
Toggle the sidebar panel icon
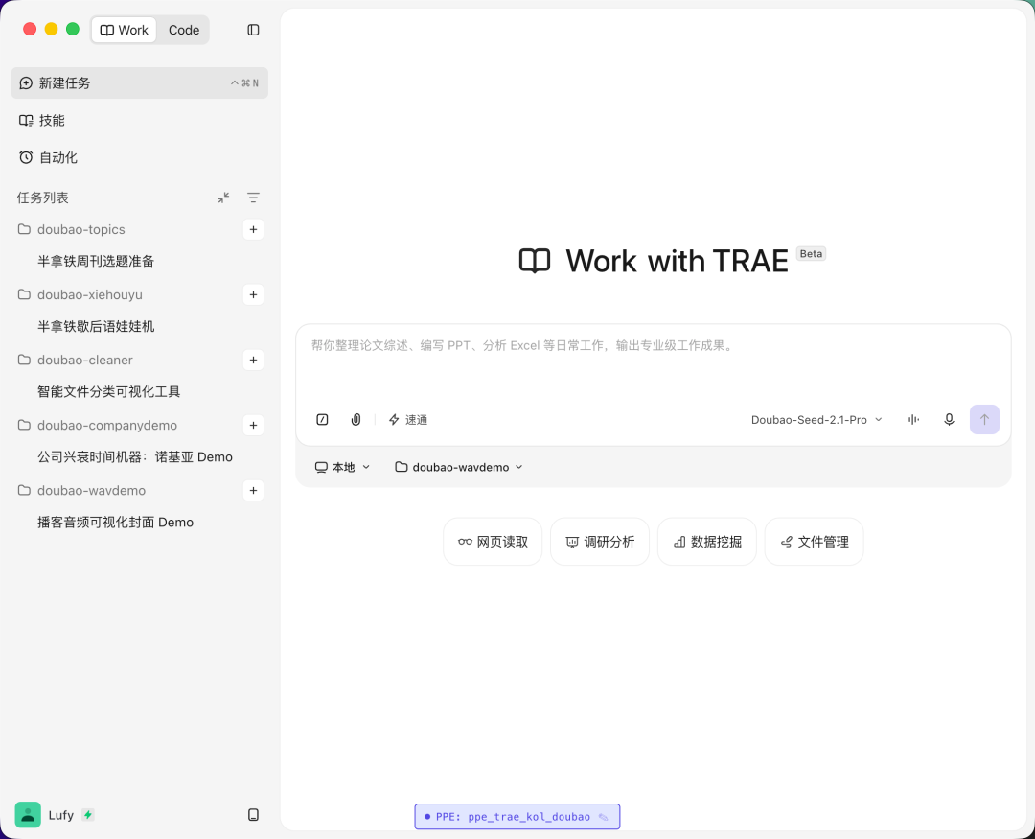(253, 30)
